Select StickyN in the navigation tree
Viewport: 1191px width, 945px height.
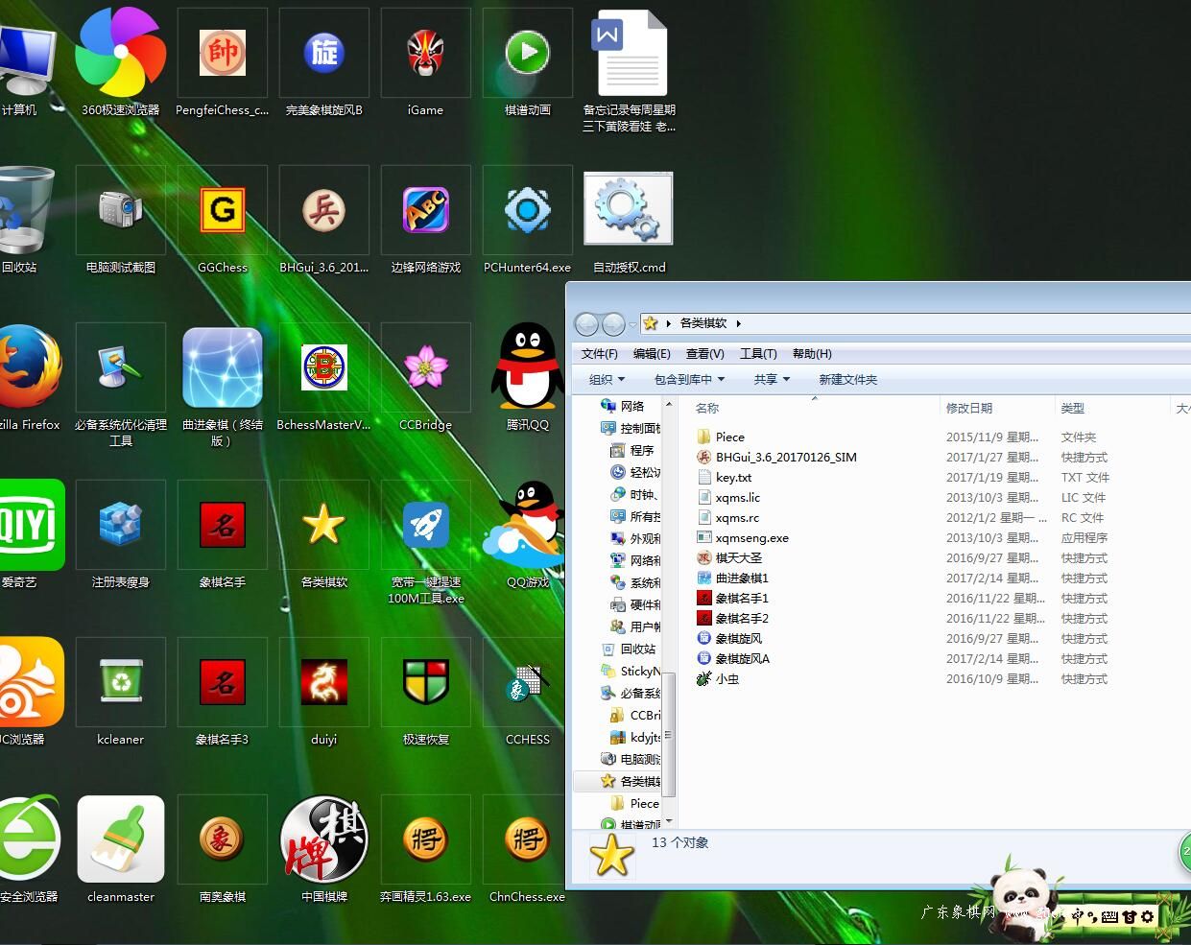pyautogui.click(x=631, y=671)
